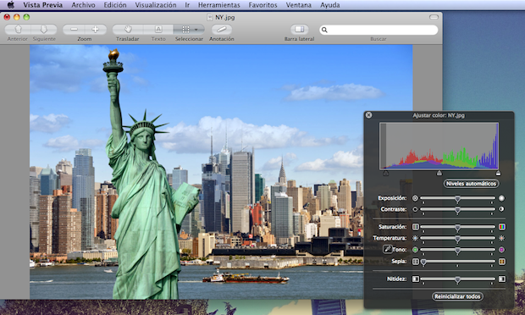This screenshot has width=525, height=315.
Task: Click the full-color Saturación icon
Action: click(501, 227)
